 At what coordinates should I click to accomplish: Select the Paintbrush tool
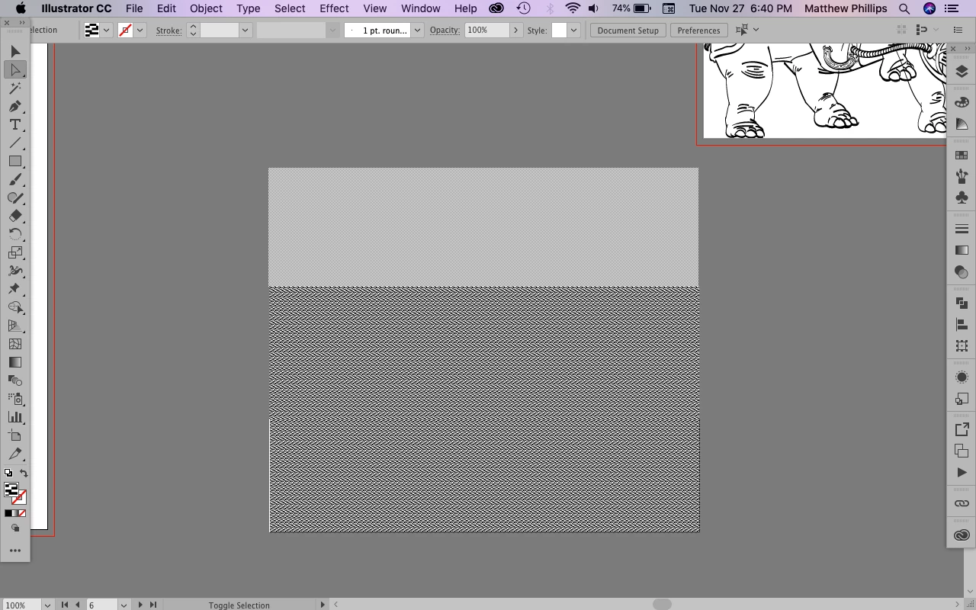point(14,179)
